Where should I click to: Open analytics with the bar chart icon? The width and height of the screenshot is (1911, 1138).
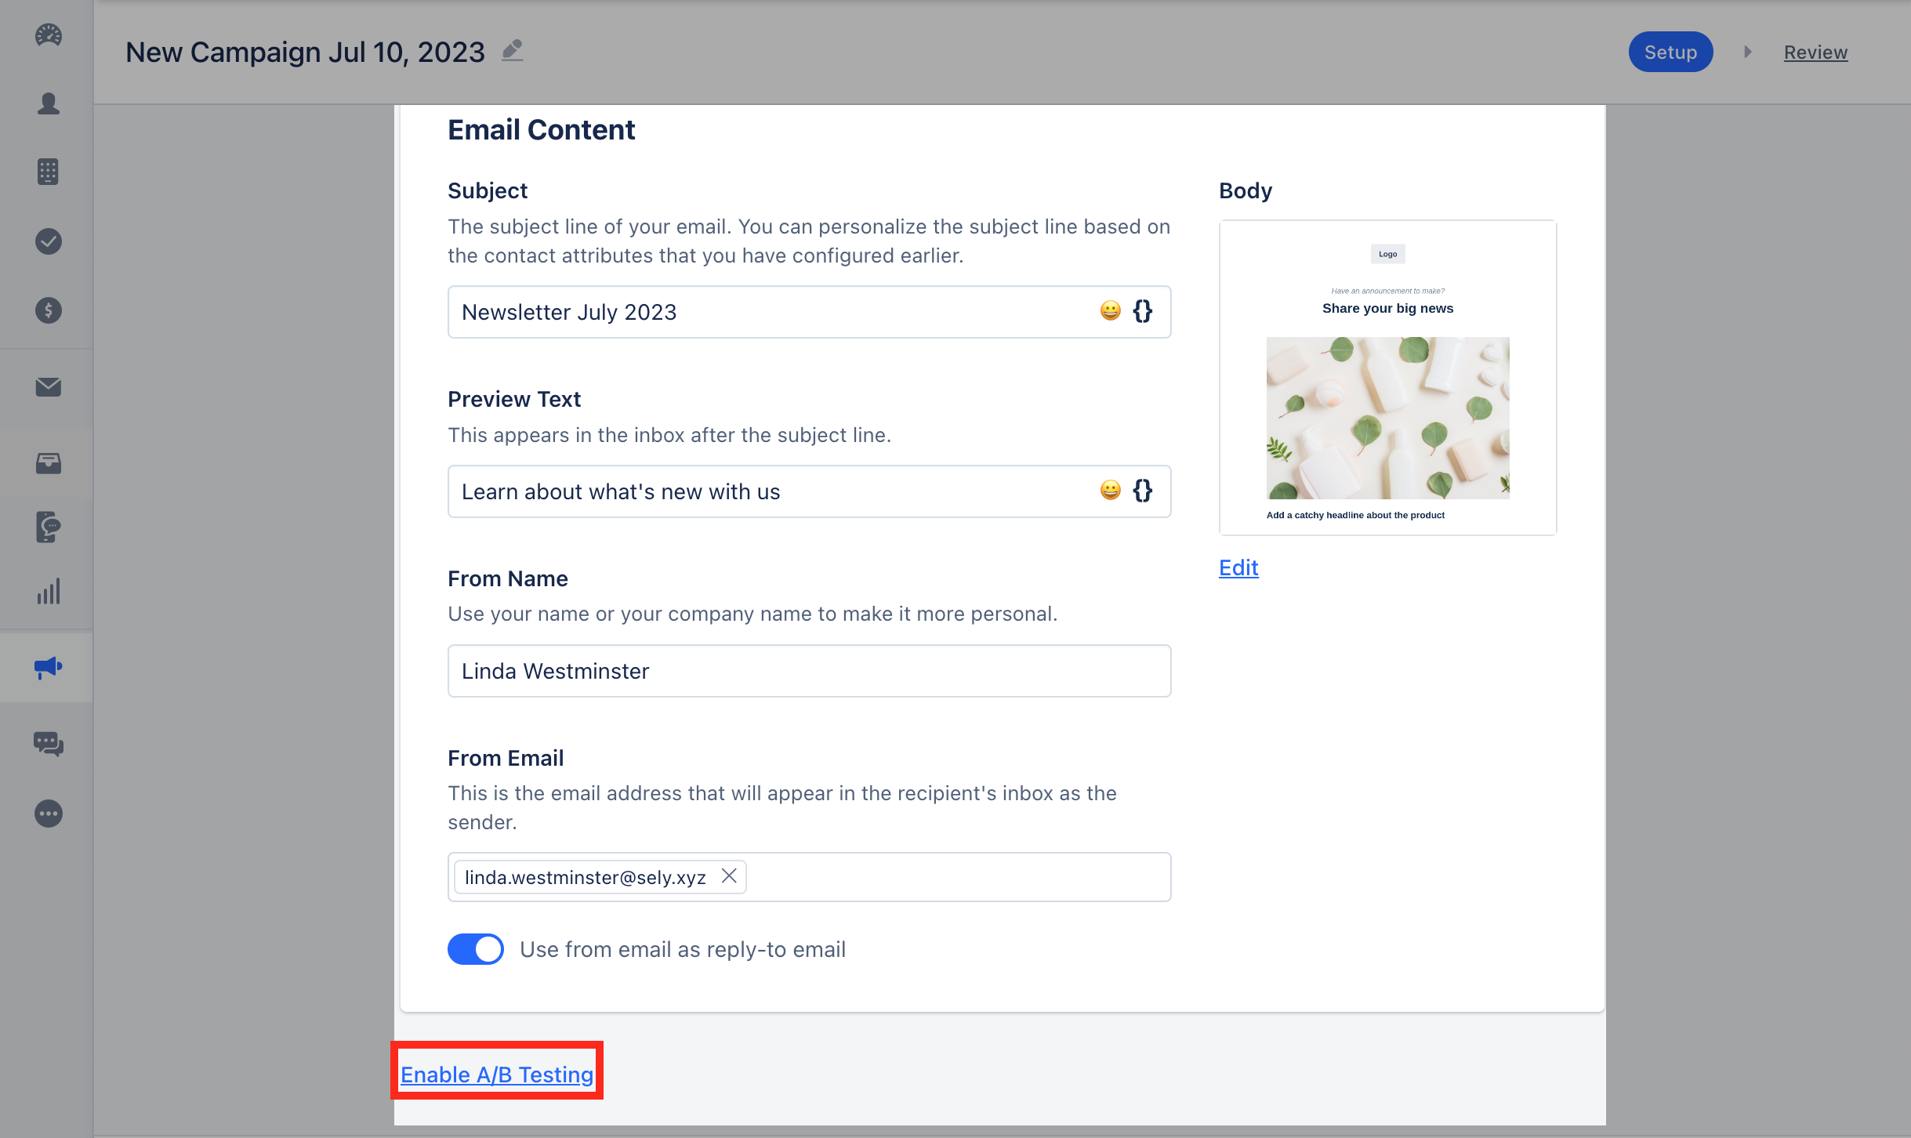coord(47,593)
